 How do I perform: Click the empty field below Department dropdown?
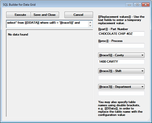click(121, 93)
